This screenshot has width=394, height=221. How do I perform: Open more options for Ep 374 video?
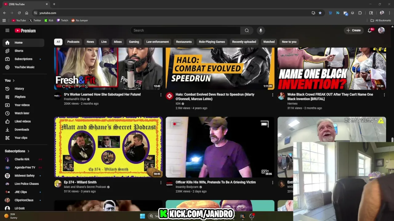pyautogui.click(x=161, y=183)
